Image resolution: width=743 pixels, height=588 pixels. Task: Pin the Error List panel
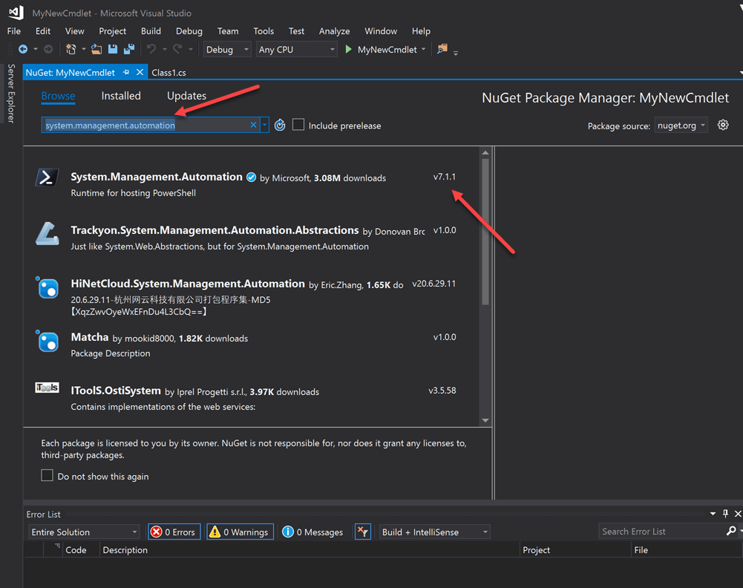pyautogui.click(x=724, y=514)
